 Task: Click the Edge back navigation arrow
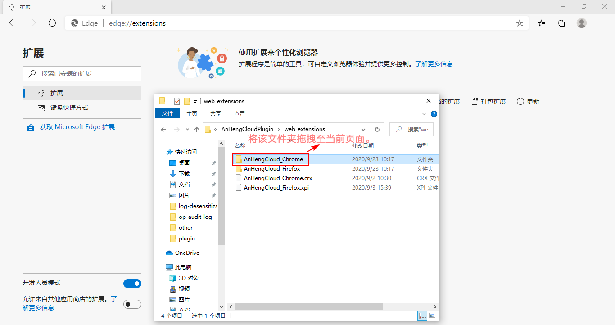tap(13, 23)
